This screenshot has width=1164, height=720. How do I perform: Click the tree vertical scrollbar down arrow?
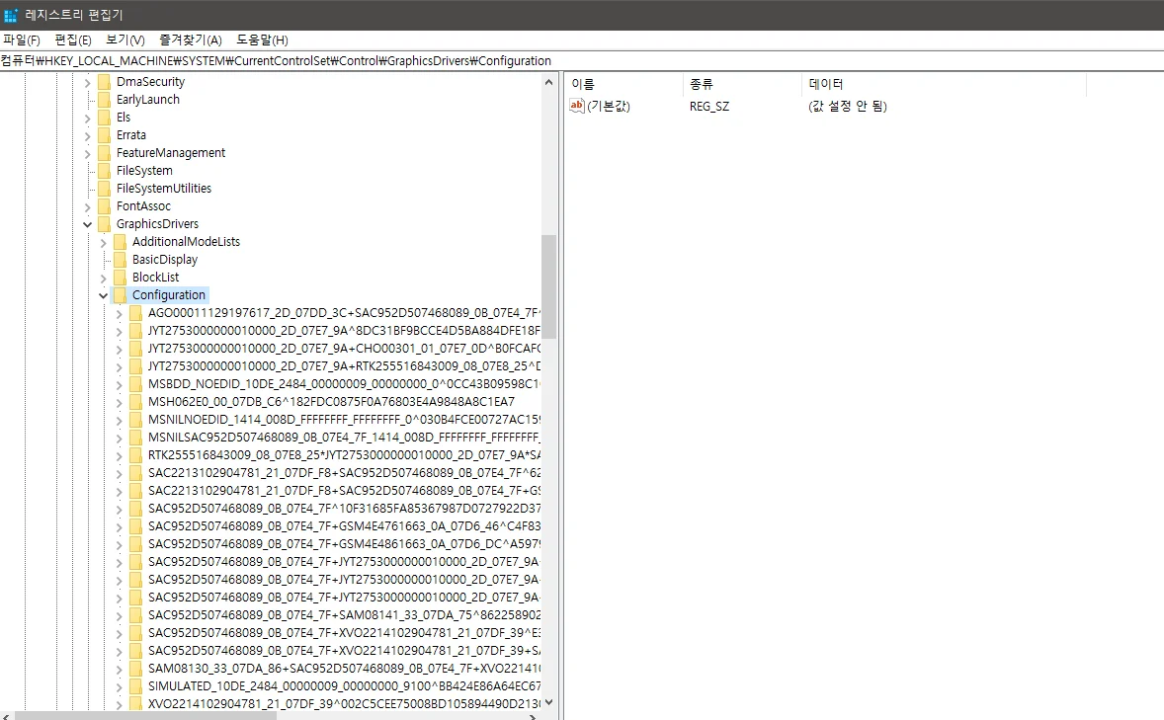pos(548,702)
